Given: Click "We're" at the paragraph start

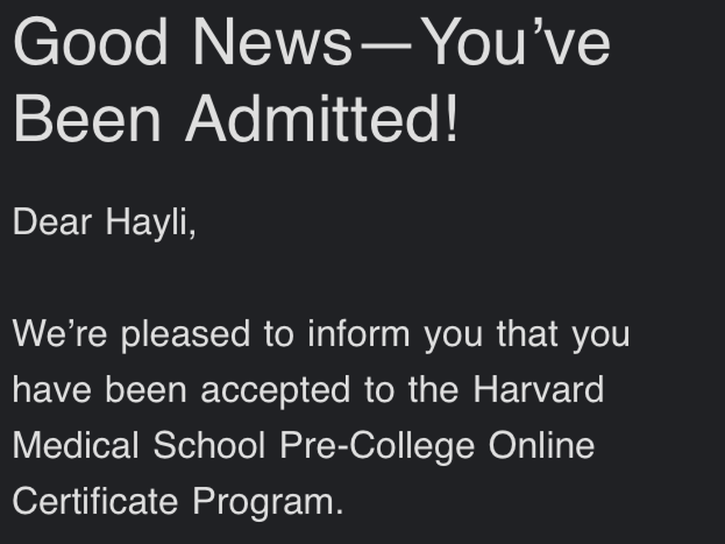Looking at the screenshot, I should tap(59, 333).
